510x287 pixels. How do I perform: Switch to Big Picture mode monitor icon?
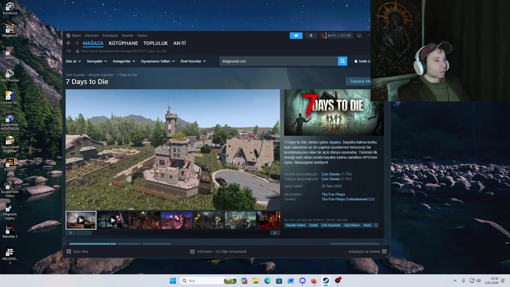(x=359, y=35)
